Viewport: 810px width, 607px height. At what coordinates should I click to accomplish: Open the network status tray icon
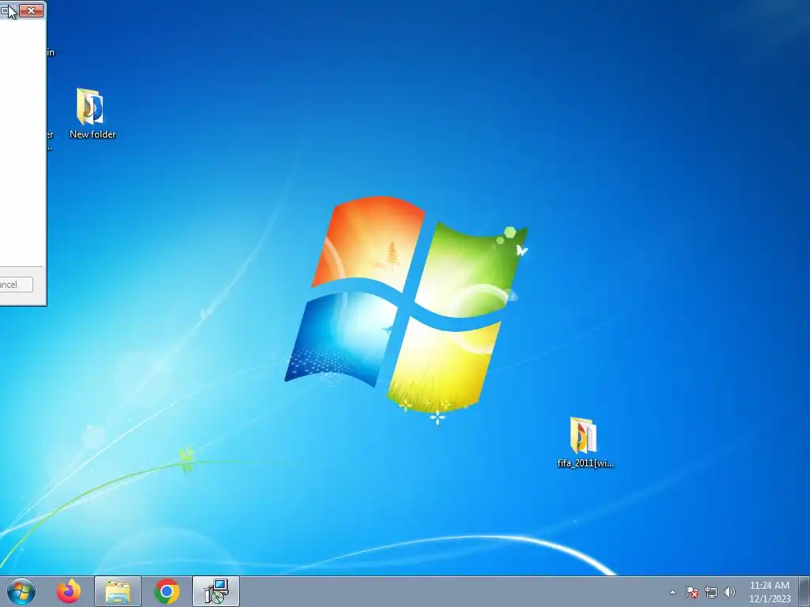711,592
